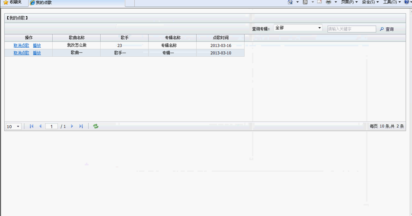Select the album cell 专辑名称 in first row

(x=173, y=45)
